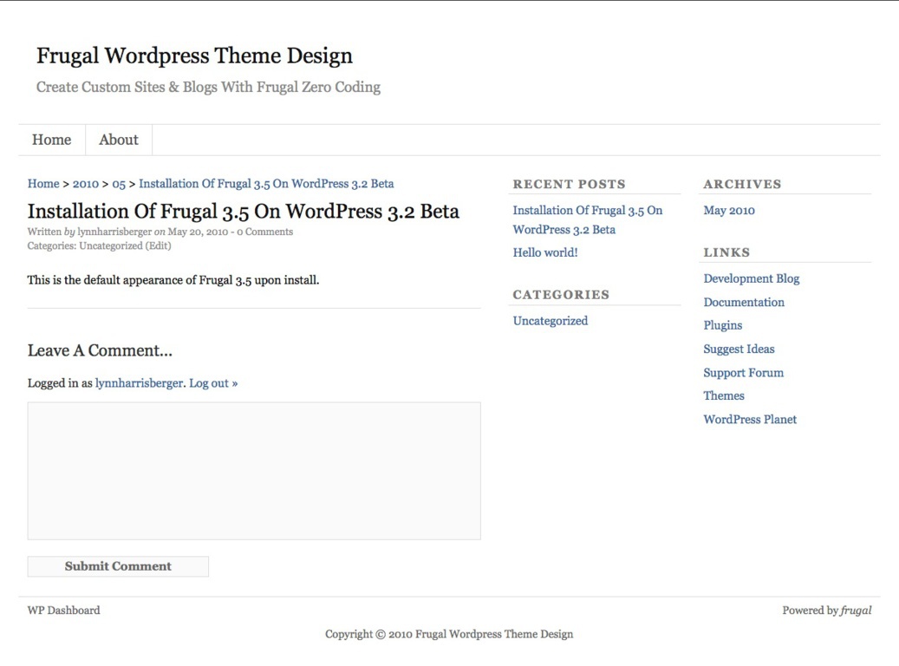
Task: Click the breadcrumb post title link
Action: [x=266, y=184]
